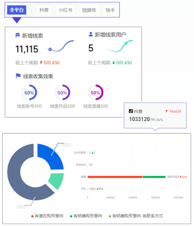Image resolution: width=194 pixels, height=226 pixels.
Task: Click the red up arrow beside 944625
Action: click(x=167, y=111)
